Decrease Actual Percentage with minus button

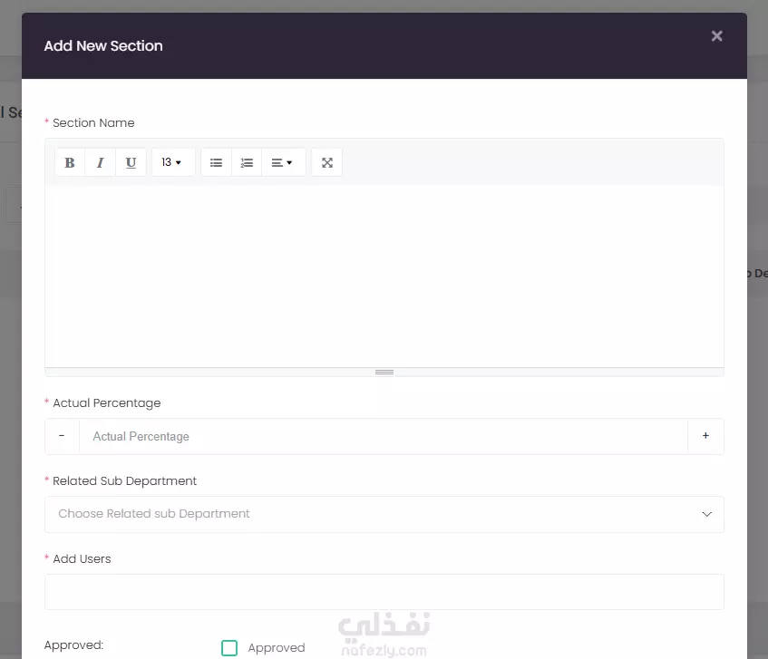point(62,436)
